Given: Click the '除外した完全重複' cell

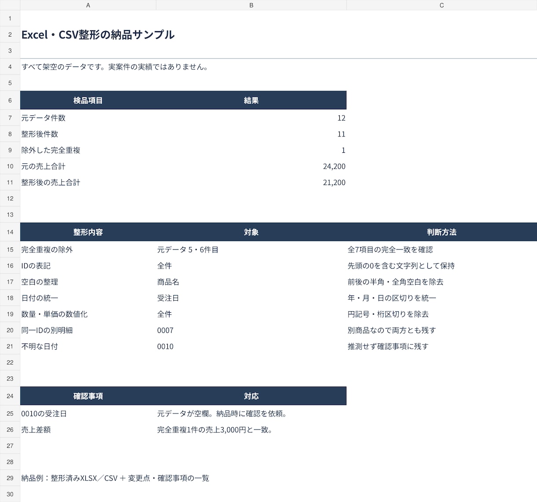Looking at the screenshot, I should [x=88, y=150].
